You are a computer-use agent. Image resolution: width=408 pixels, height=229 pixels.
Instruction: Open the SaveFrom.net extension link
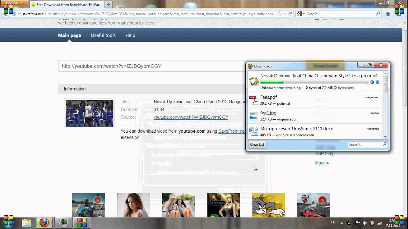click(232, 131)
